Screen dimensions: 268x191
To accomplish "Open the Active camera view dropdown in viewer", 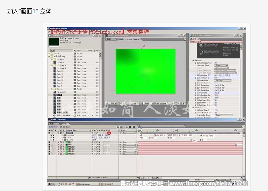I will 166,103.
